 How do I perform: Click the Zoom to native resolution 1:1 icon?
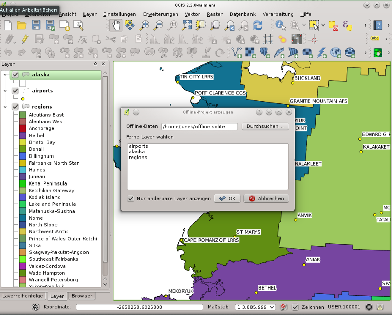point(173,25)
